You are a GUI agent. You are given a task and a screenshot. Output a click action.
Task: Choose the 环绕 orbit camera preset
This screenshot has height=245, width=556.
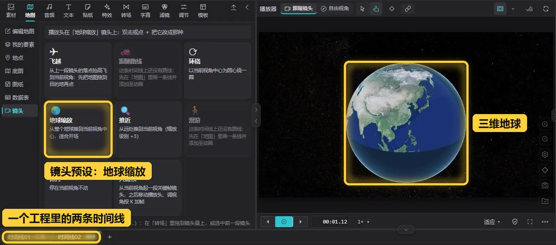coord(218,70)
